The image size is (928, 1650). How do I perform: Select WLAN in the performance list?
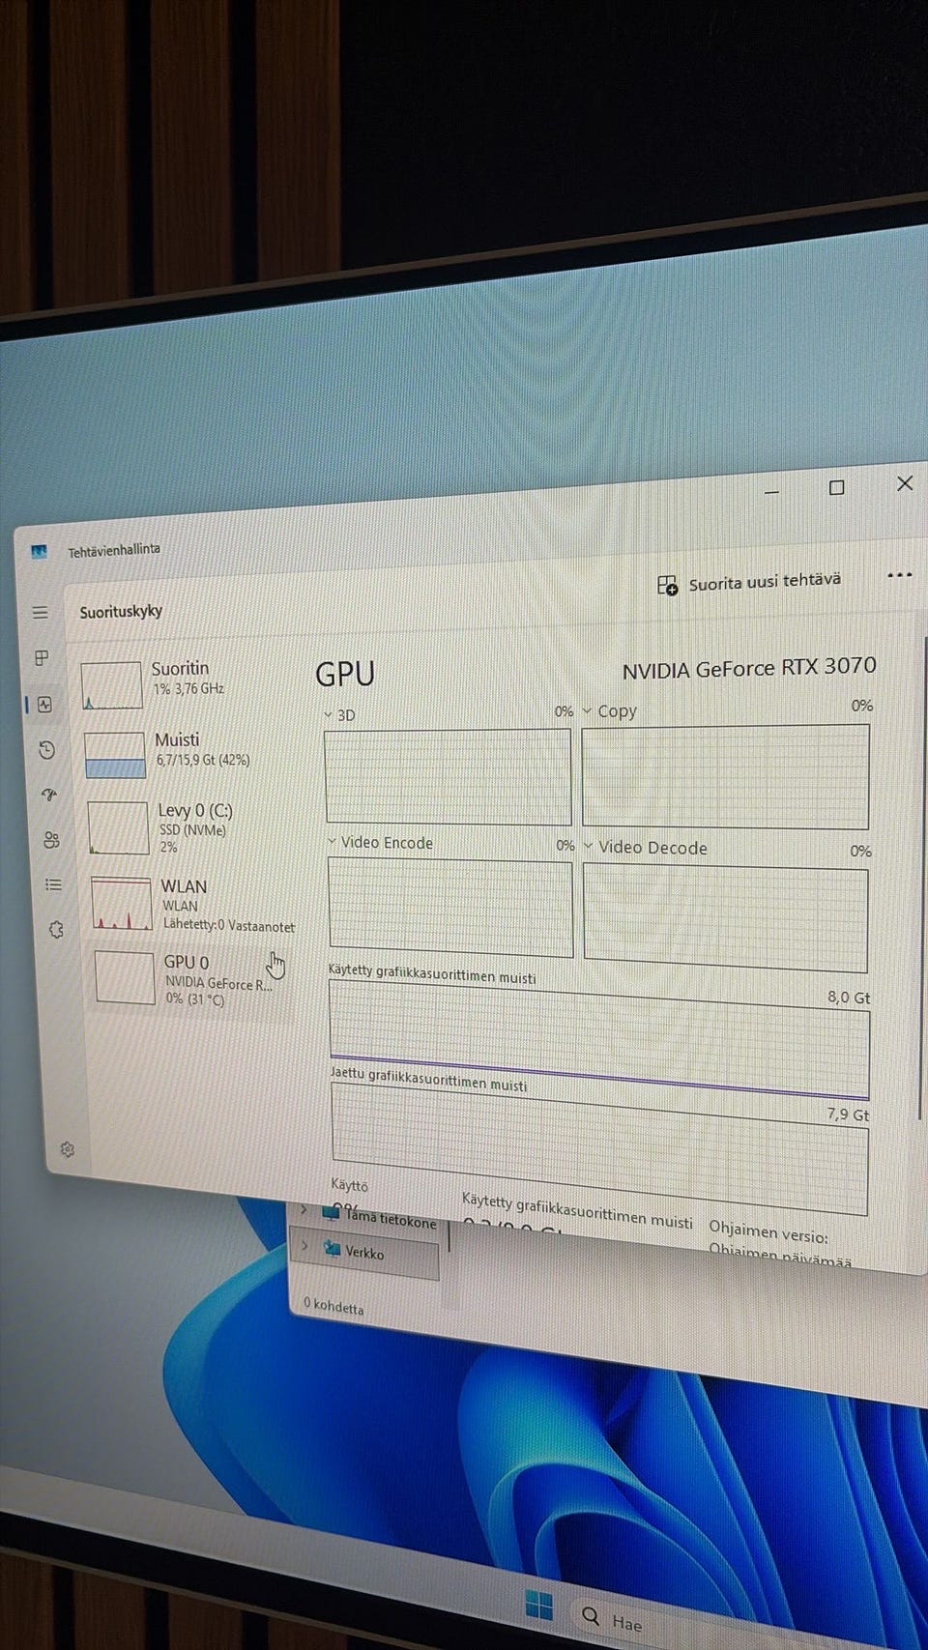194,904
